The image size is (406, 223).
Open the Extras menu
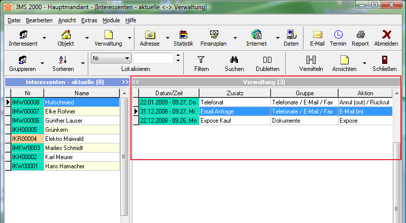coord(89,20)
